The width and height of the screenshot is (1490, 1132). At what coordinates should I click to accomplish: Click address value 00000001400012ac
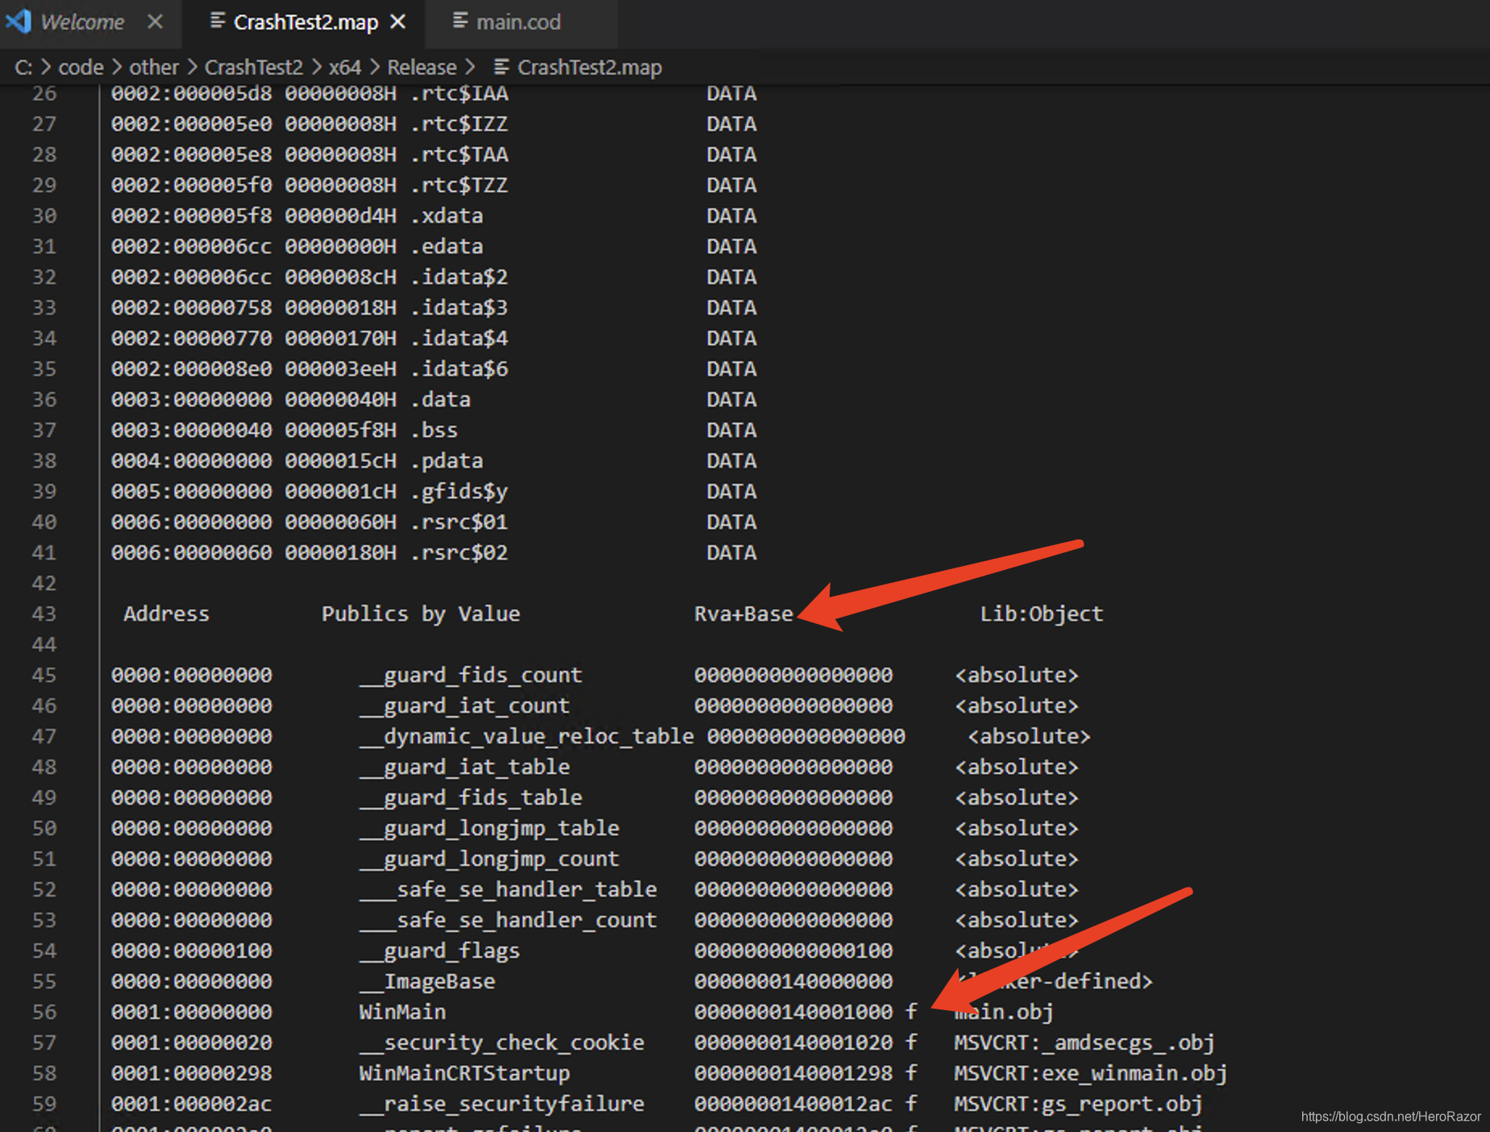coord(793,1104)
